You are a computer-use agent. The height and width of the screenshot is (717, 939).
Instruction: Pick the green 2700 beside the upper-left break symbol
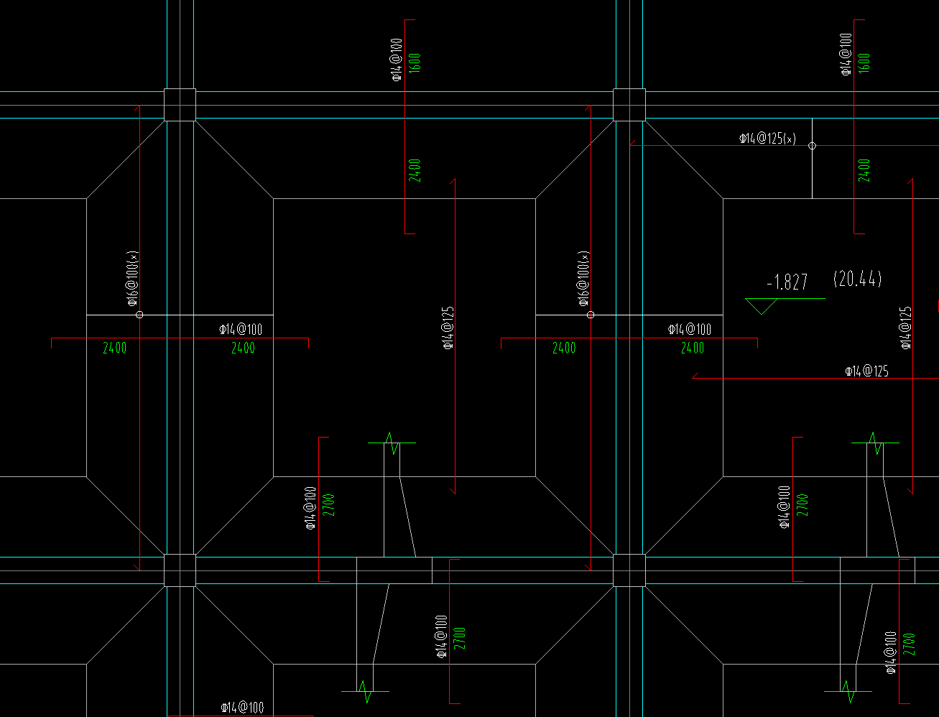tap(330, 505)
